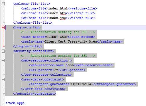Click the index.html welcome-file line

pos(59,9)
